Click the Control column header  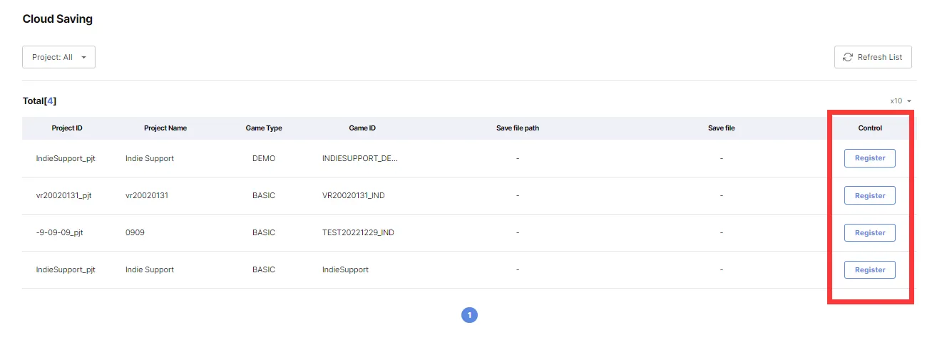click(870, 128)
